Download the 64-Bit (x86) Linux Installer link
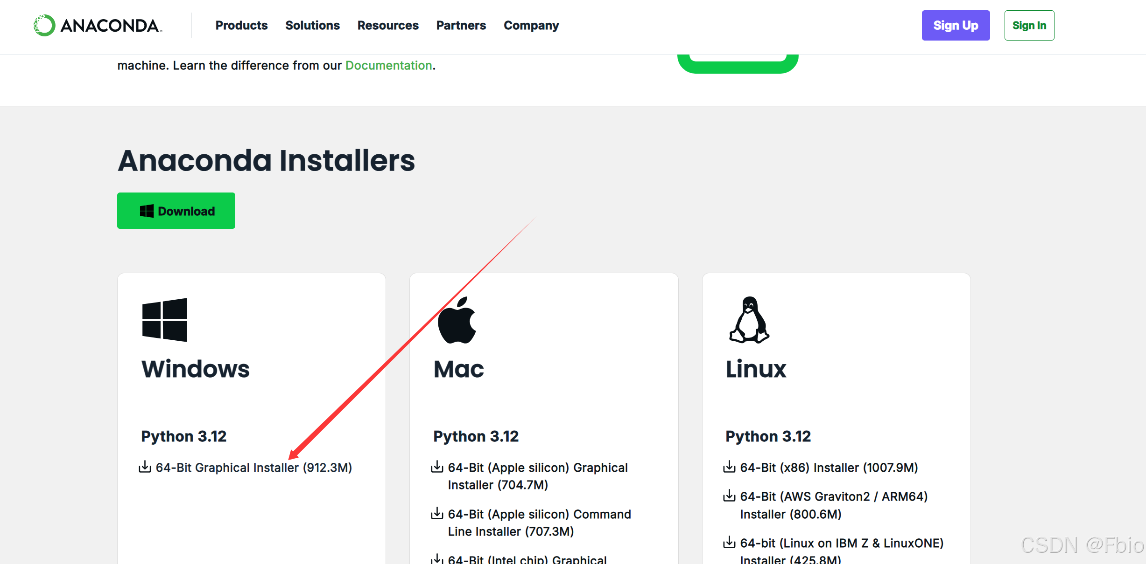 tap(829, 468)
